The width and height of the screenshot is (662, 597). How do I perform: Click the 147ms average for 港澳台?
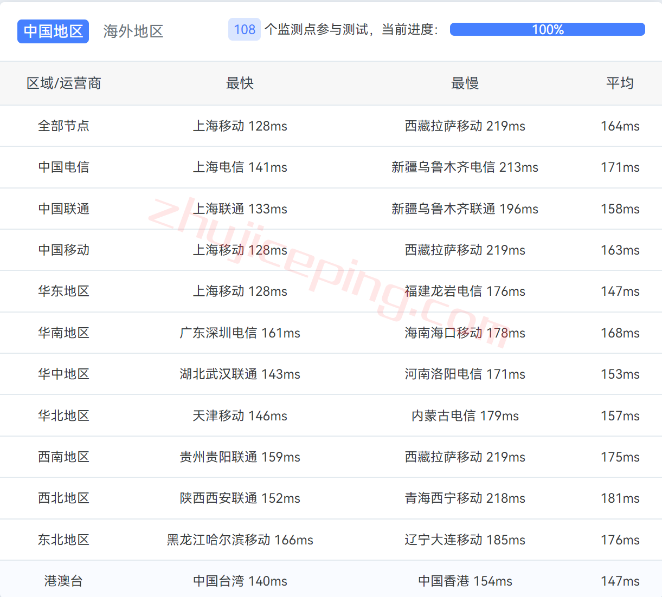620,581
